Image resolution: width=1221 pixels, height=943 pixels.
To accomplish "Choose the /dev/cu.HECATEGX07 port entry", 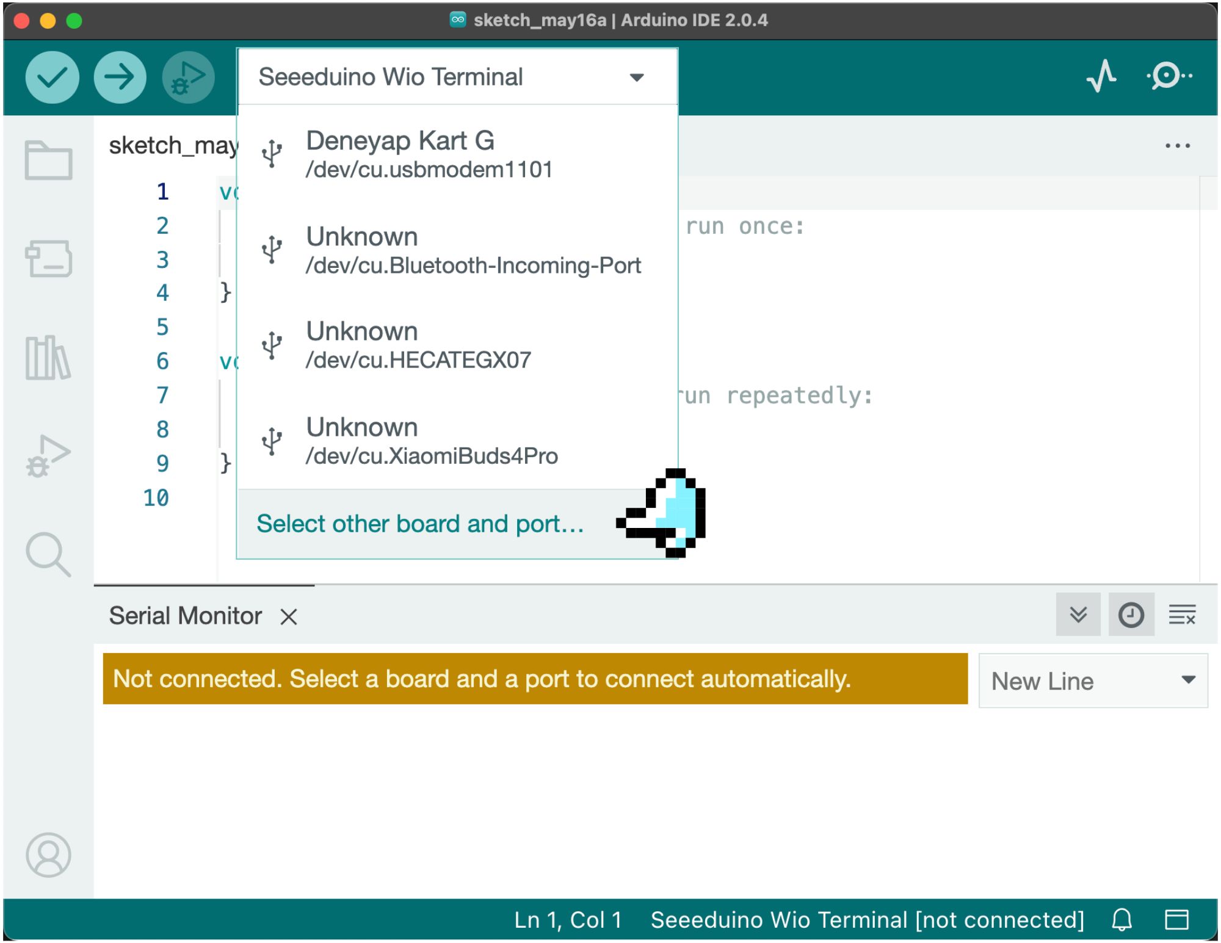I will pos(418,345).
